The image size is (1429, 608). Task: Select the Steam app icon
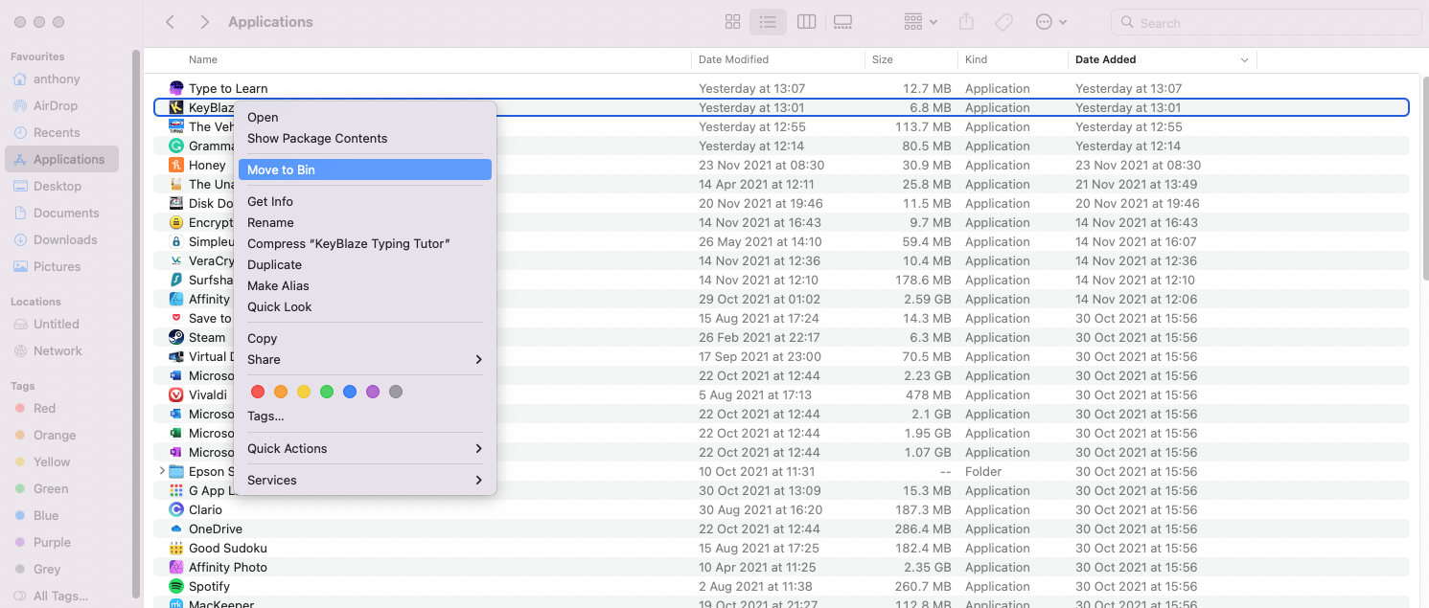coord(176,337)
